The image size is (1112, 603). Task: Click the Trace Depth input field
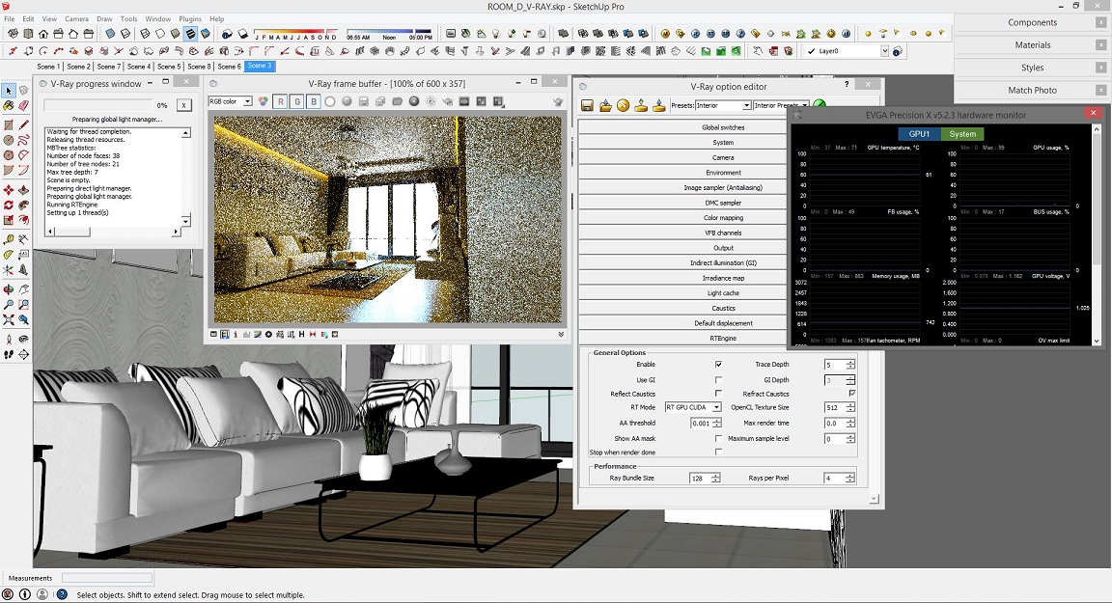tap(834, 365)
